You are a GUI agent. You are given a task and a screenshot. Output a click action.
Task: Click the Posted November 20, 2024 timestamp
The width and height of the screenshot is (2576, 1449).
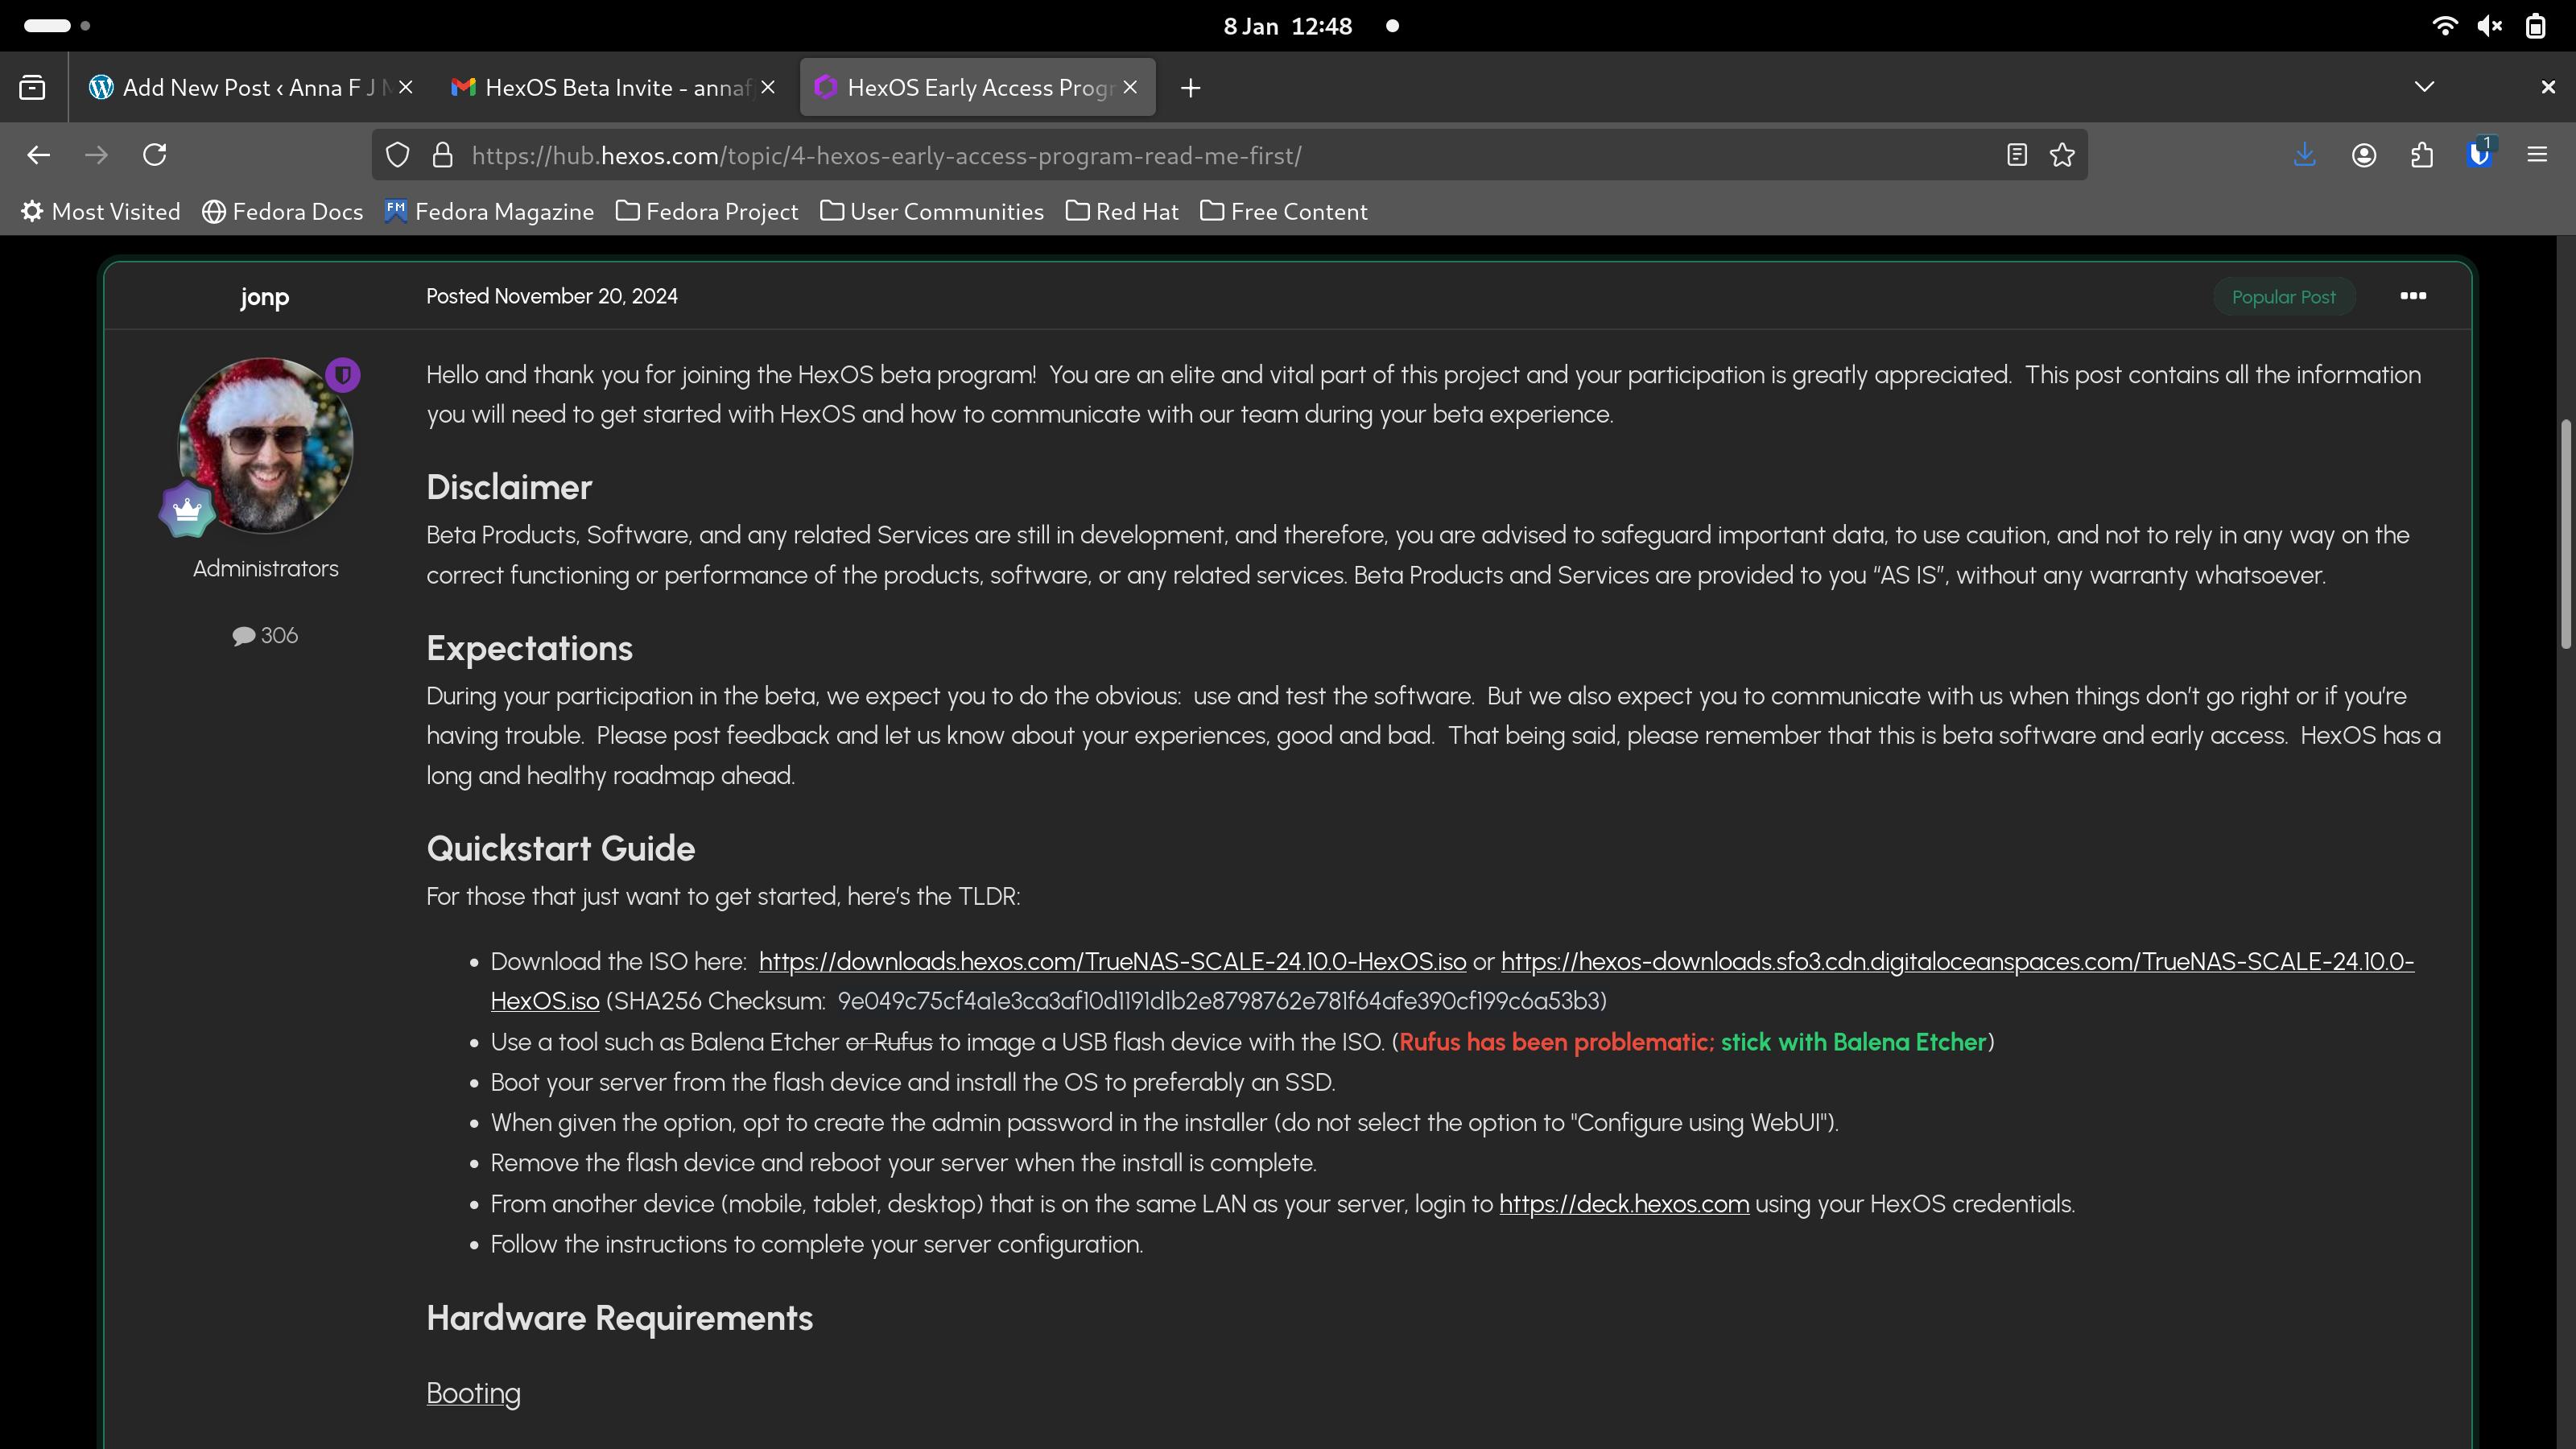(x=552, y=296)
